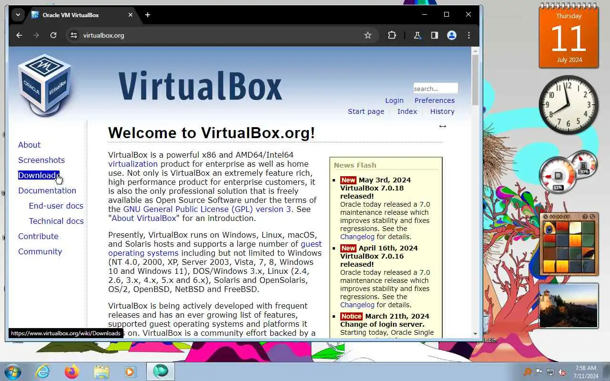Click the Action Center flag tray icon
The height and width of the screenshot is (381, 610).
[x=539, y=372]
